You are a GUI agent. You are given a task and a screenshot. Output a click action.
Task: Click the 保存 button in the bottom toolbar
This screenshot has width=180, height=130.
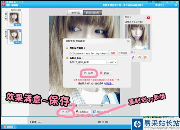tap(66, 112)
